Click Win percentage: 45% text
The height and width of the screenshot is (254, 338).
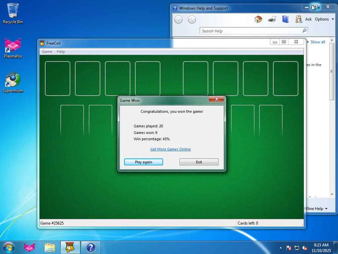tap(152, 139)
